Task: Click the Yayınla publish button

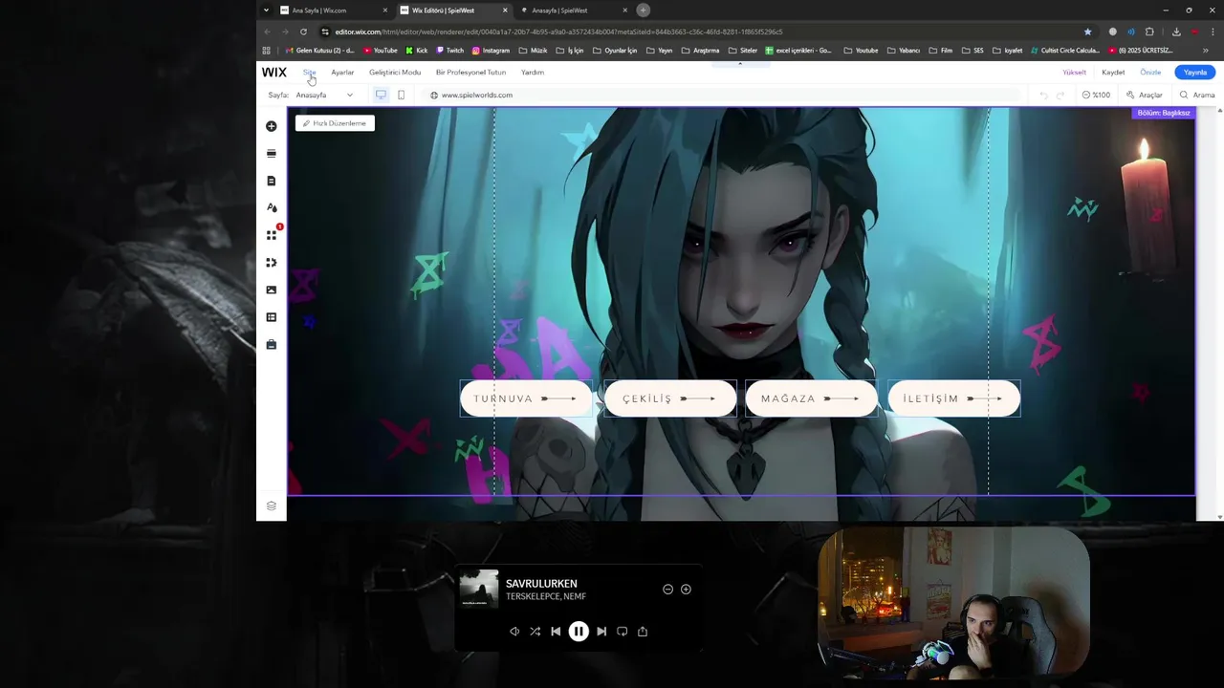Action: (1195, 73)
